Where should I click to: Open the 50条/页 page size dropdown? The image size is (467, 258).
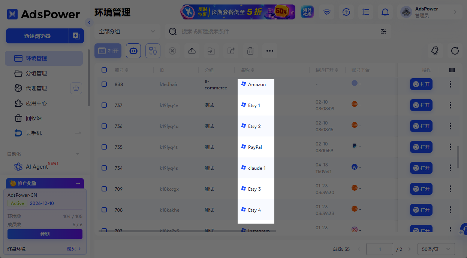[x=437, y=249]
